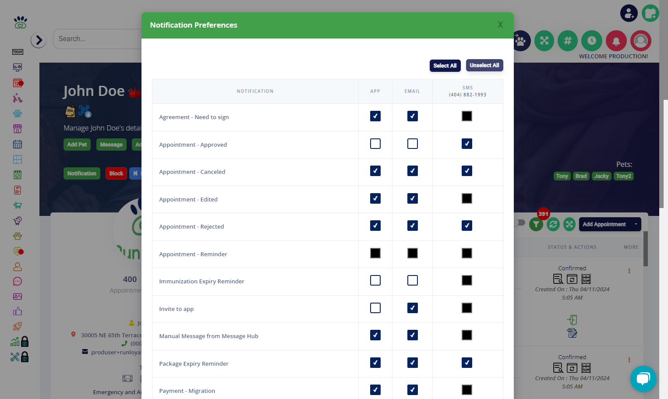Image resolution: width=668 pixels, height=399 pixels.
Task: Toggle SMS checkbox for Package Expiry Reminder
Action: [467, 363]
